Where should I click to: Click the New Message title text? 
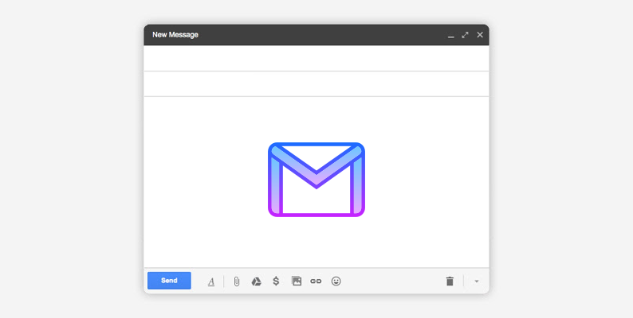click(x=175, y=35)
